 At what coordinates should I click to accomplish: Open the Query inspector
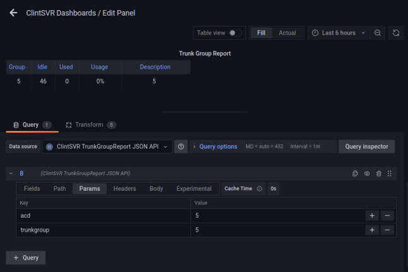coord(367,147)
